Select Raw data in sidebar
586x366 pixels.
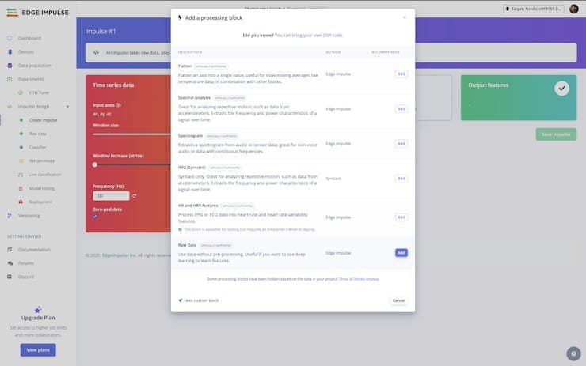click(x=38, y=134)
